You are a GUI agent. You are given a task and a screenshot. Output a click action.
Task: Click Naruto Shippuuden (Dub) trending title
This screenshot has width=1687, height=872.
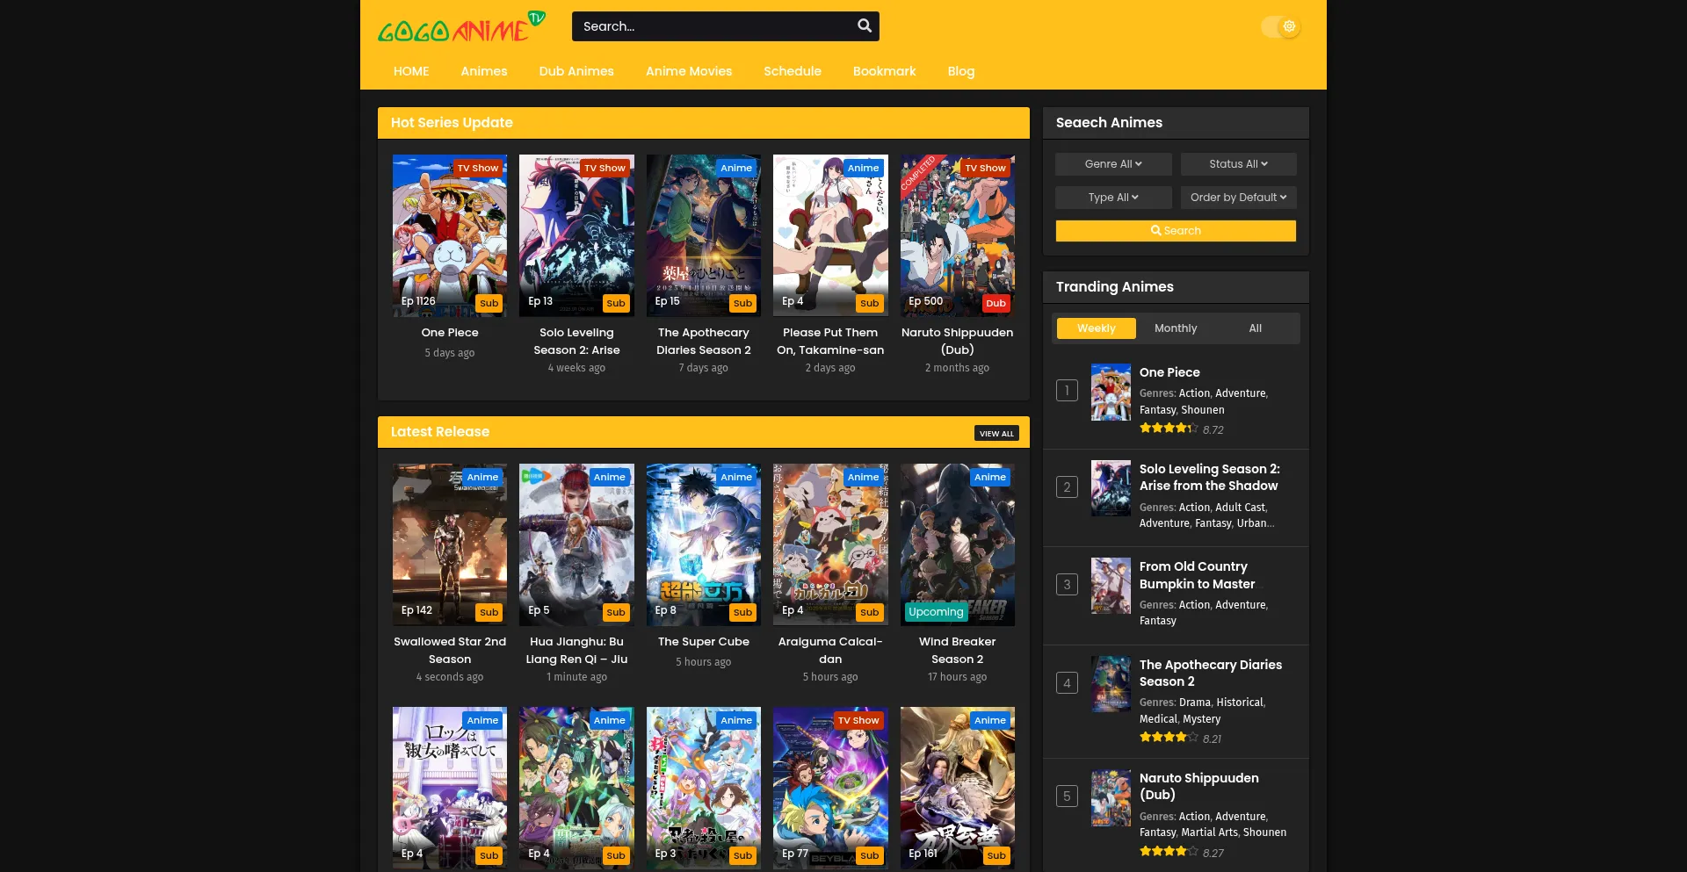coord(1199,786)
